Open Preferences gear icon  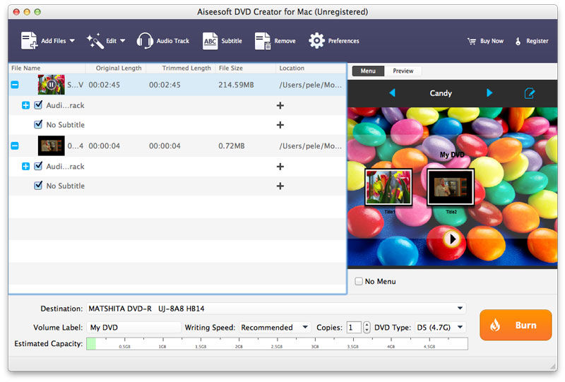[316, 41]
